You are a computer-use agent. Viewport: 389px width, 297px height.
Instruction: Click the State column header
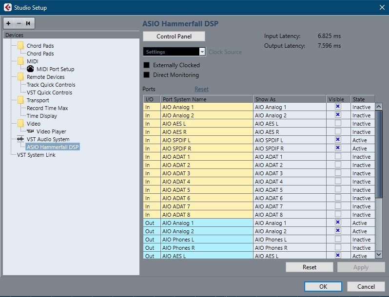(363, 99)
